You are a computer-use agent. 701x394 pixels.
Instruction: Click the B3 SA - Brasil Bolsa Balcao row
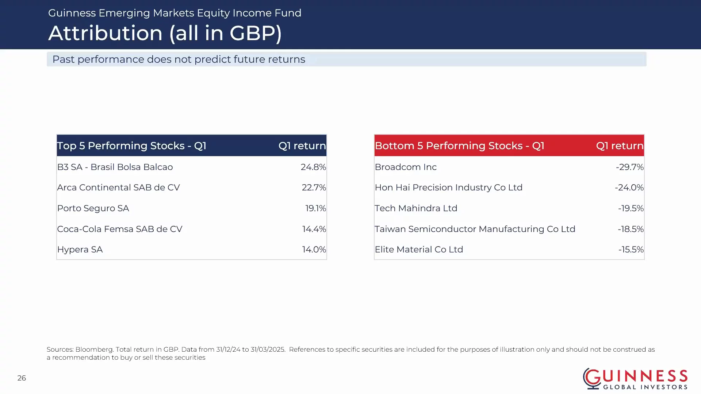pos(192,167)
